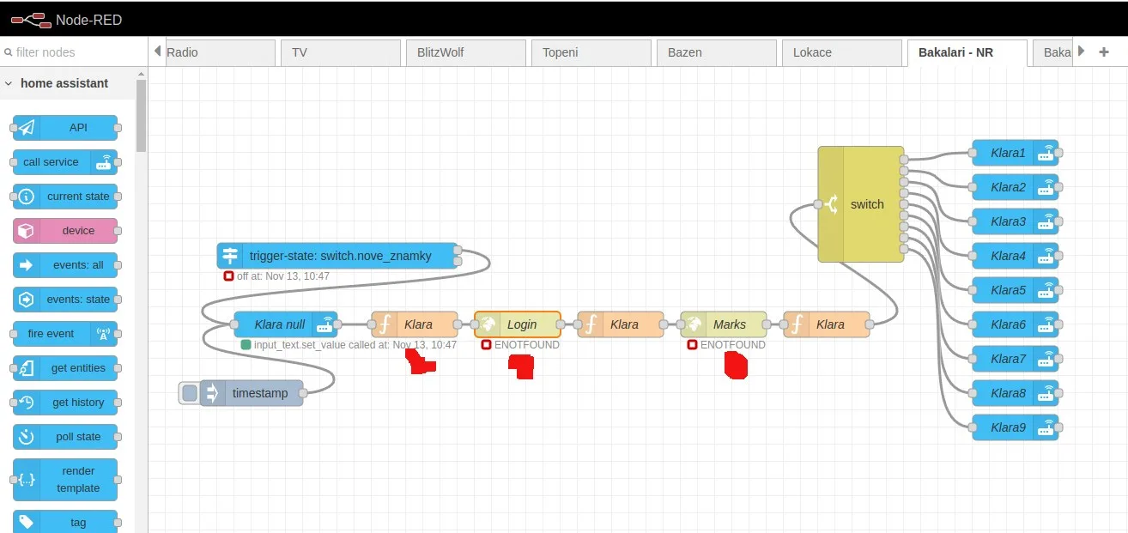Select the Klara null node
Screen dimensions: 1128x533
[x=285, y=324]
